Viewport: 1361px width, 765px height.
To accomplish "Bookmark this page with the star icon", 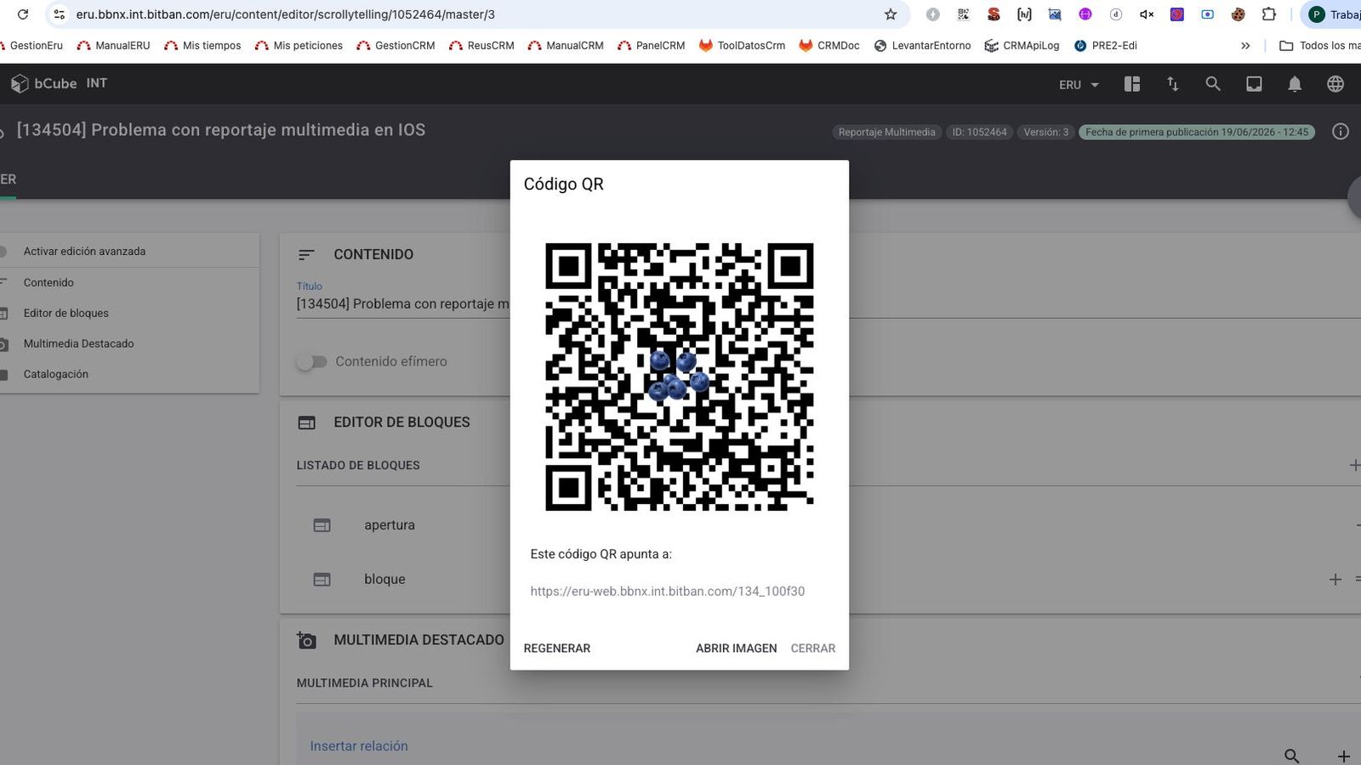I will (x=891, y=14).
